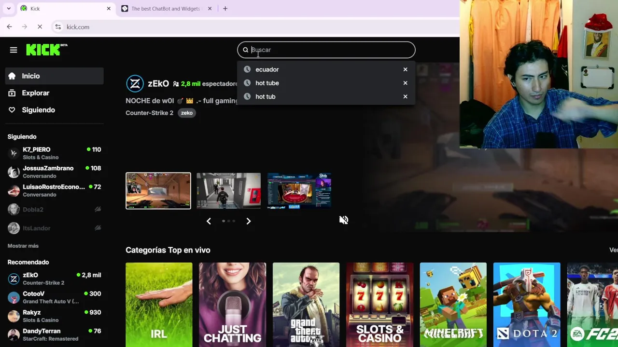Open the Just Chatting category
The image size is (618, 347).
[232, 305]
